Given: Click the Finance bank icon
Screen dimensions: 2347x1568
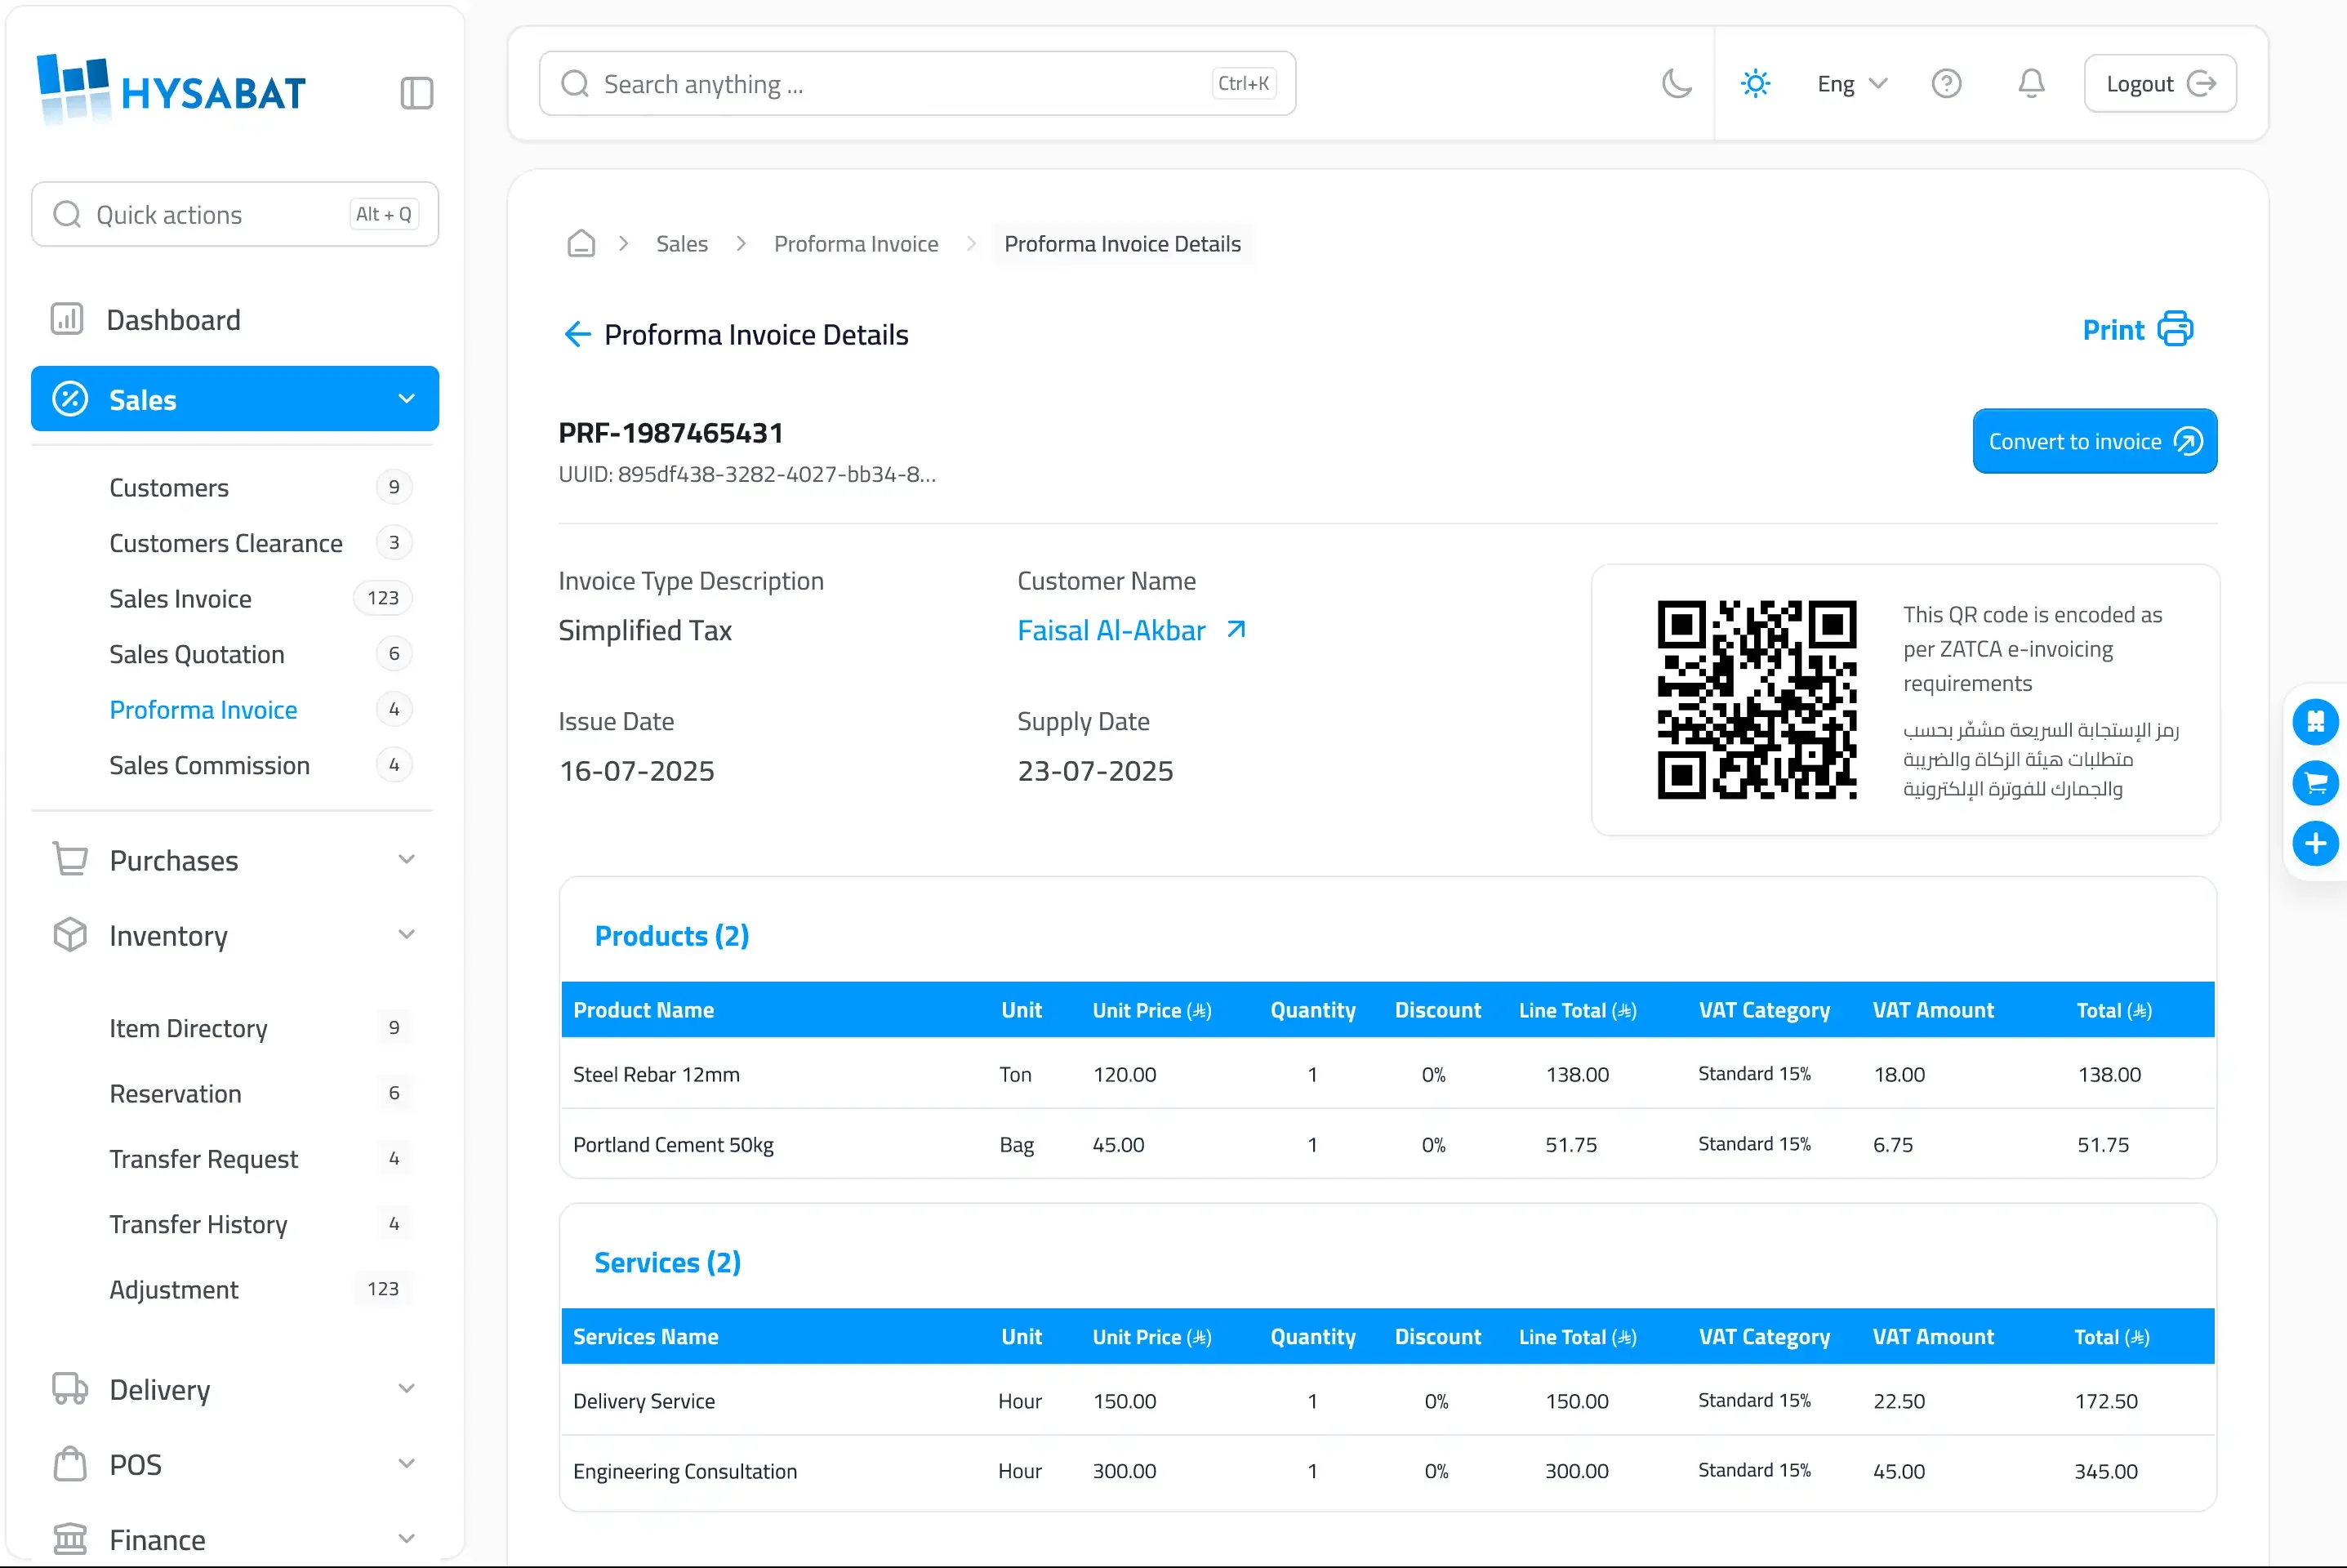Looking at the screenshot, I should click(70, 1538).
